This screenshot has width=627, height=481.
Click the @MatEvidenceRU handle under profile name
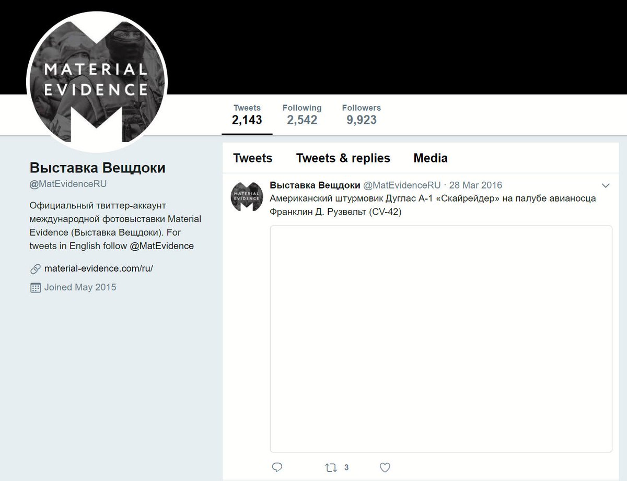click(x=68, y=184)
